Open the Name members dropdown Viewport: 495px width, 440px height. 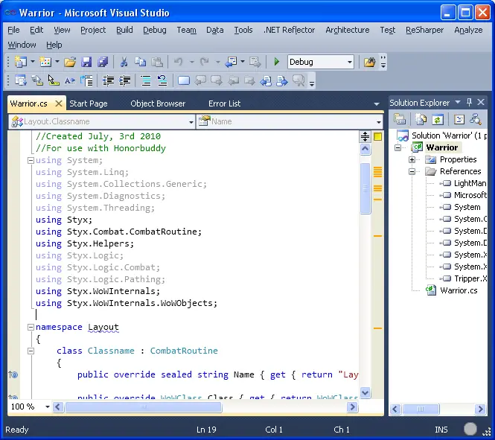tap(379, 122)
